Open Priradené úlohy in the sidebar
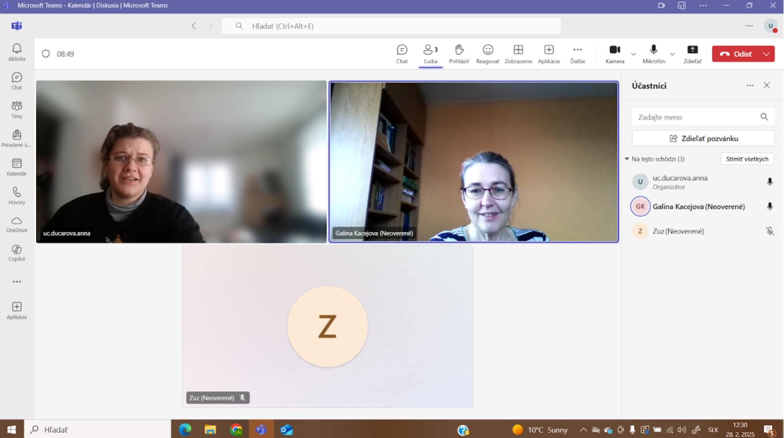This screenshot has height=438, width=784. tap(16, 139)
